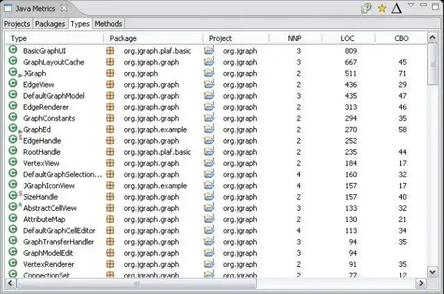
Task: Click LOC value 809 for BasicGraphUI
Action: [351, 51]
